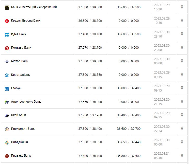The image size is (189, 164).
Task: Open location pin for Правэкс Банк
Action: tap(182, 155)
